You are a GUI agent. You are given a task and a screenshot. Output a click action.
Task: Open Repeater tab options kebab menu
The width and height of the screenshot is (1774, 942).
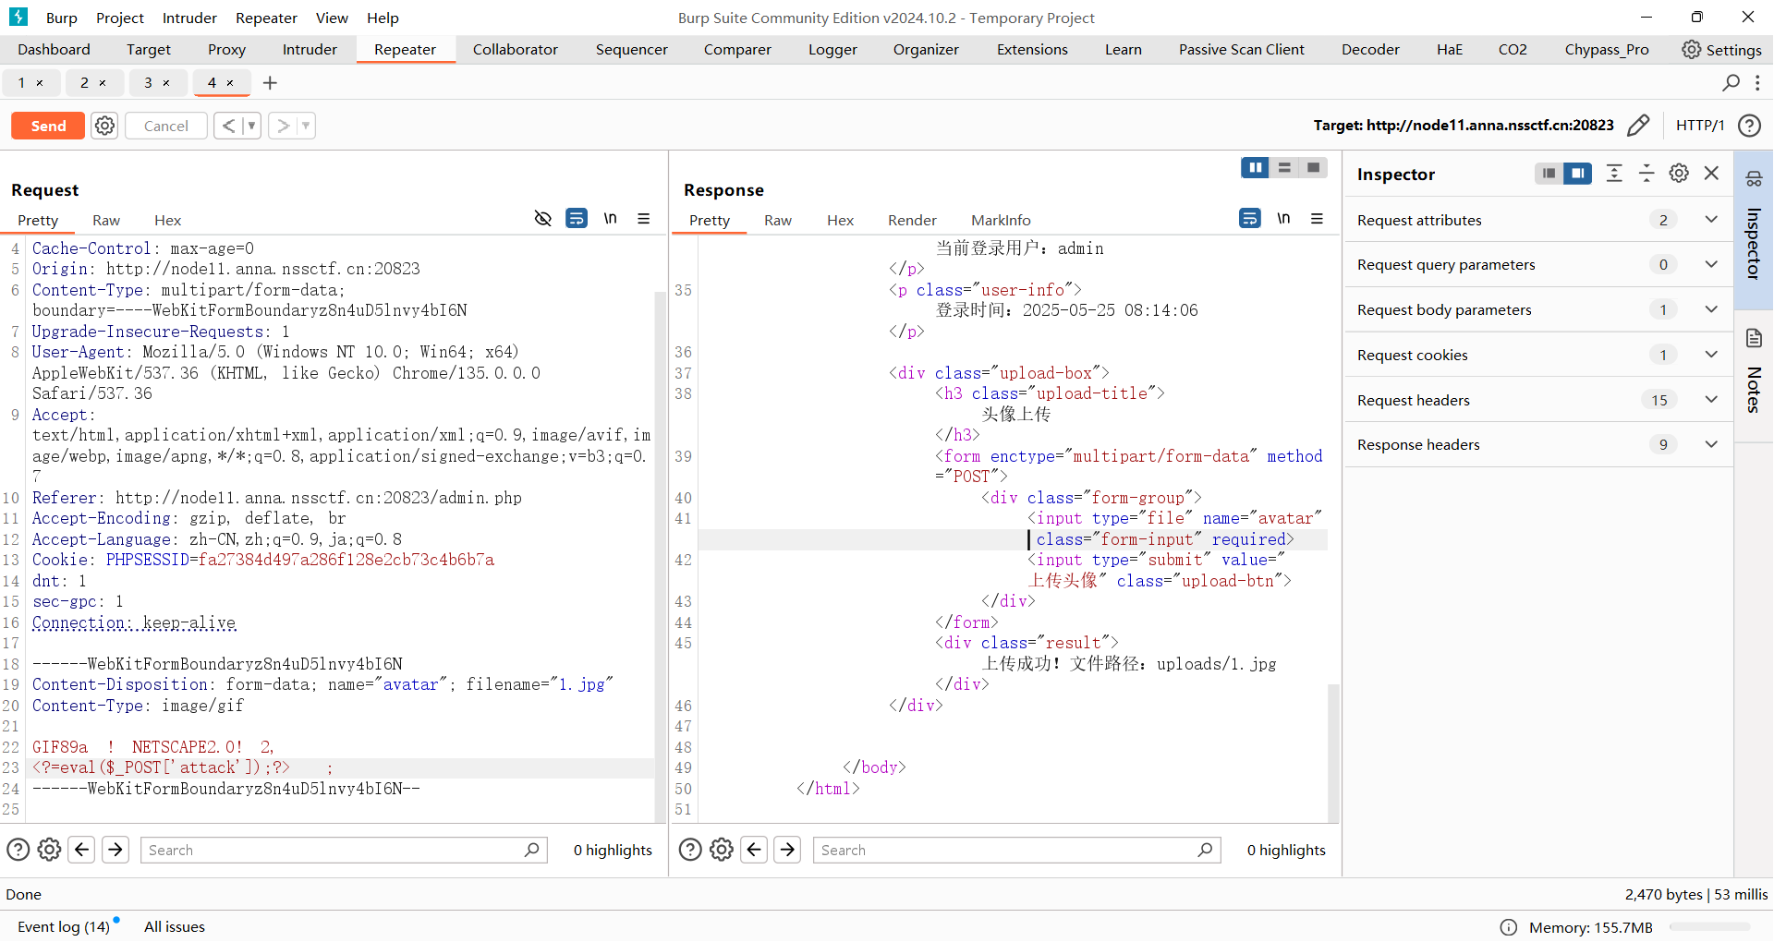tap(1757, 83)
